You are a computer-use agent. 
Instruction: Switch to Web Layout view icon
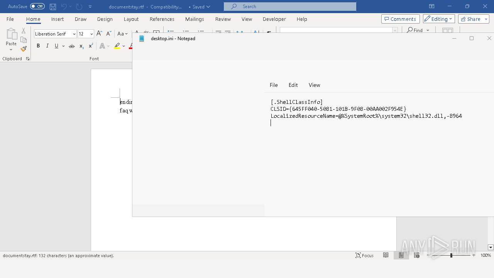click(416, 255)
